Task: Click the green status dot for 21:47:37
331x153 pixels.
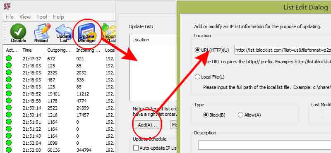Action: click(x=8, y=58)
